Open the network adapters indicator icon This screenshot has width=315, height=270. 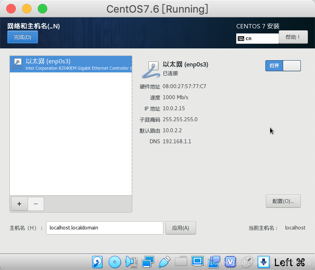point(148,262)
